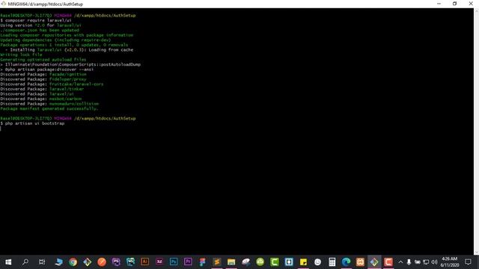Open Calculator from the taskbar
The width and height of the screenshot is (479, 269).
tap(332, 262)
